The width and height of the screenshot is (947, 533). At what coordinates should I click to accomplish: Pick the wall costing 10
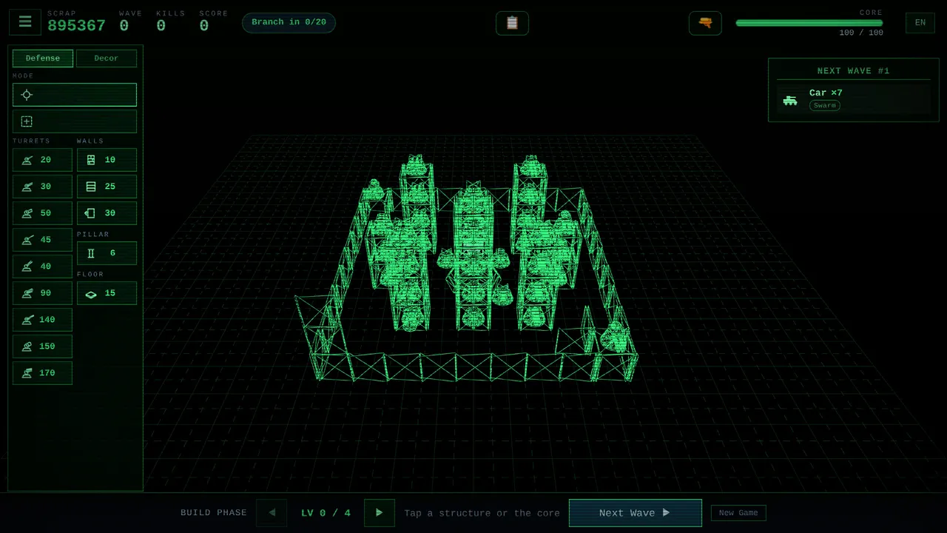pos(107,160)
